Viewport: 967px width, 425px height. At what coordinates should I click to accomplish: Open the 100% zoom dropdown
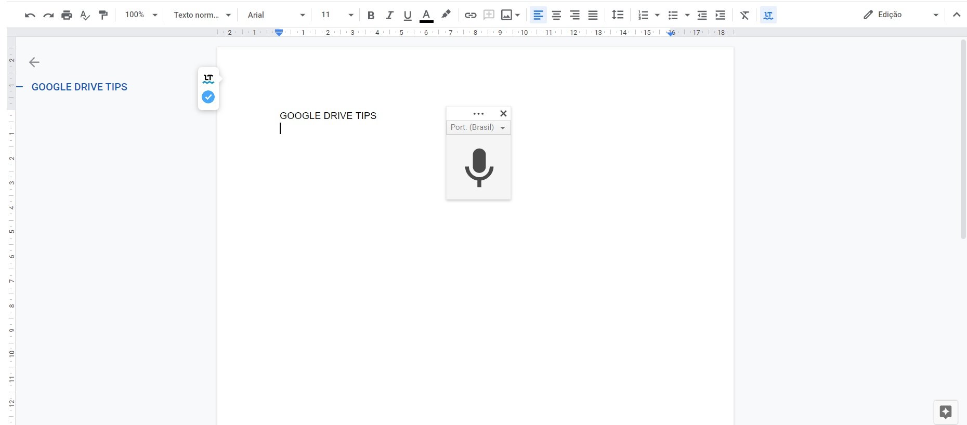coord(141,15)
